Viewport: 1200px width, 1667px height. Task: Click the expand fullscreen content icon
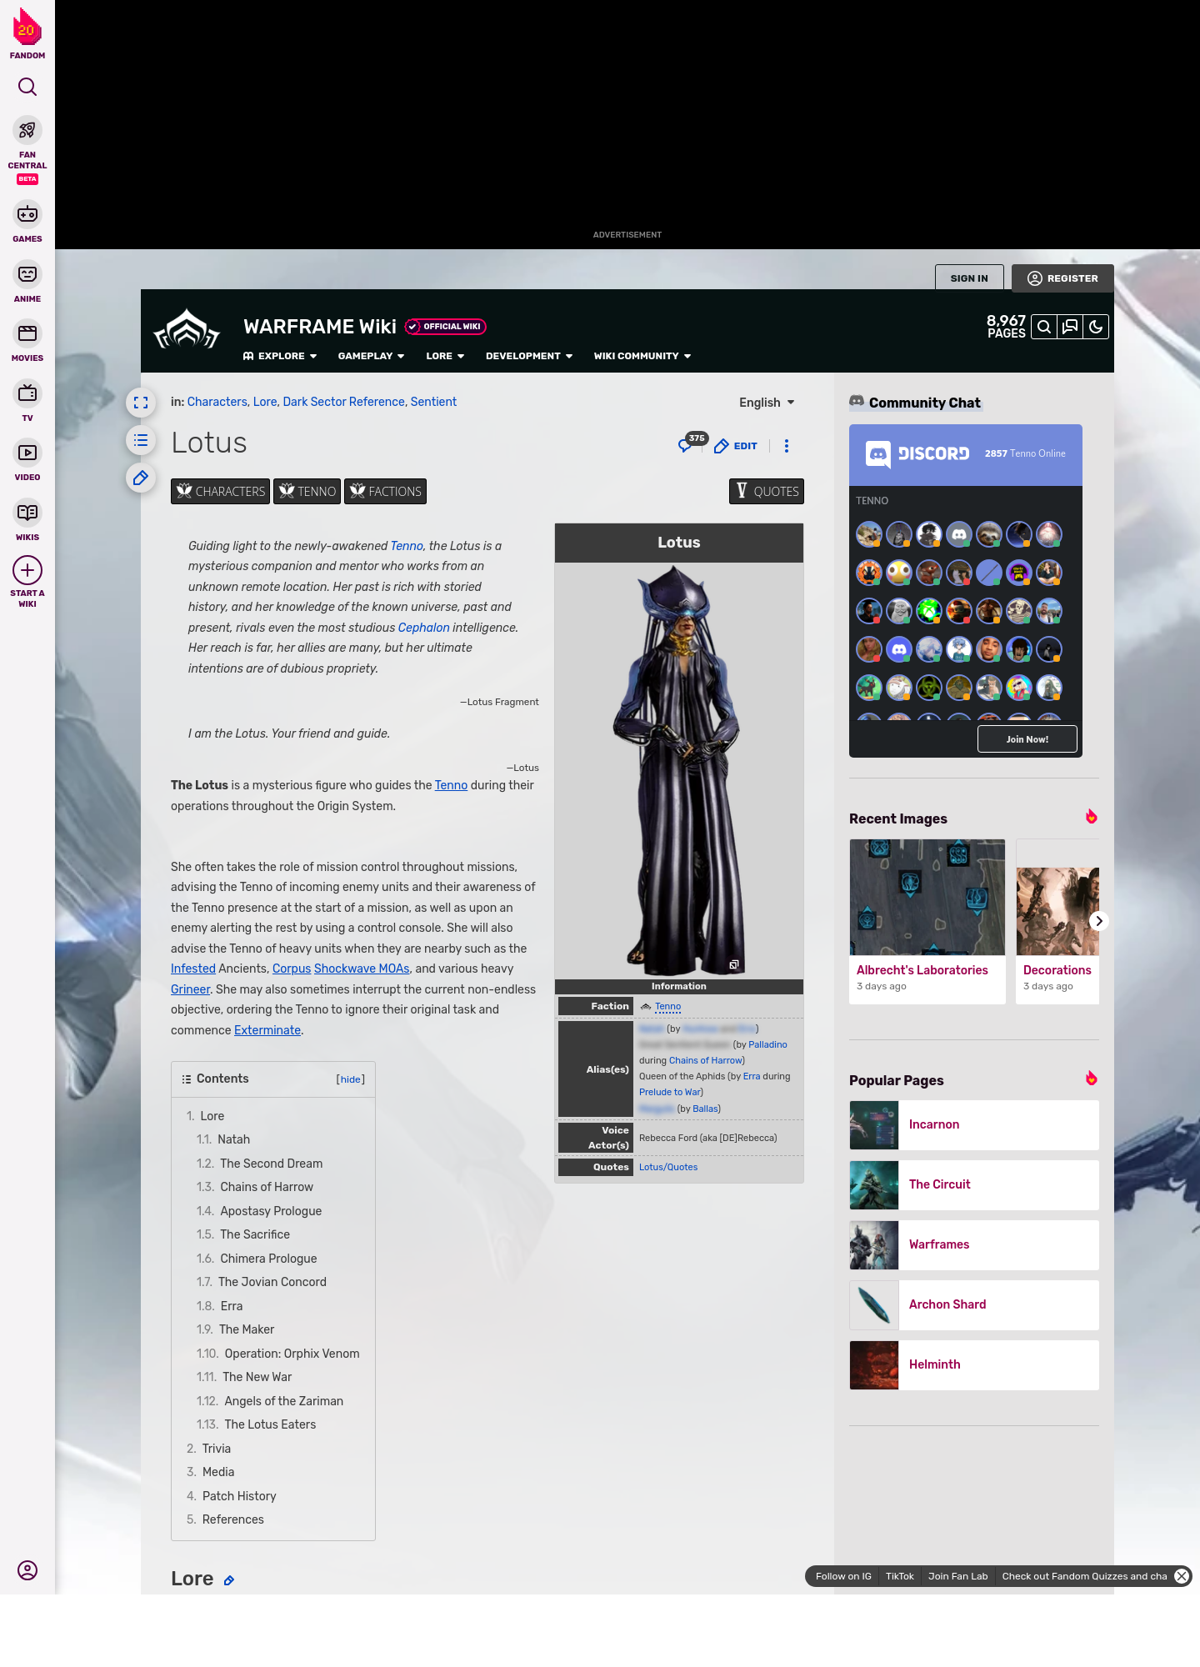(141, 403)
